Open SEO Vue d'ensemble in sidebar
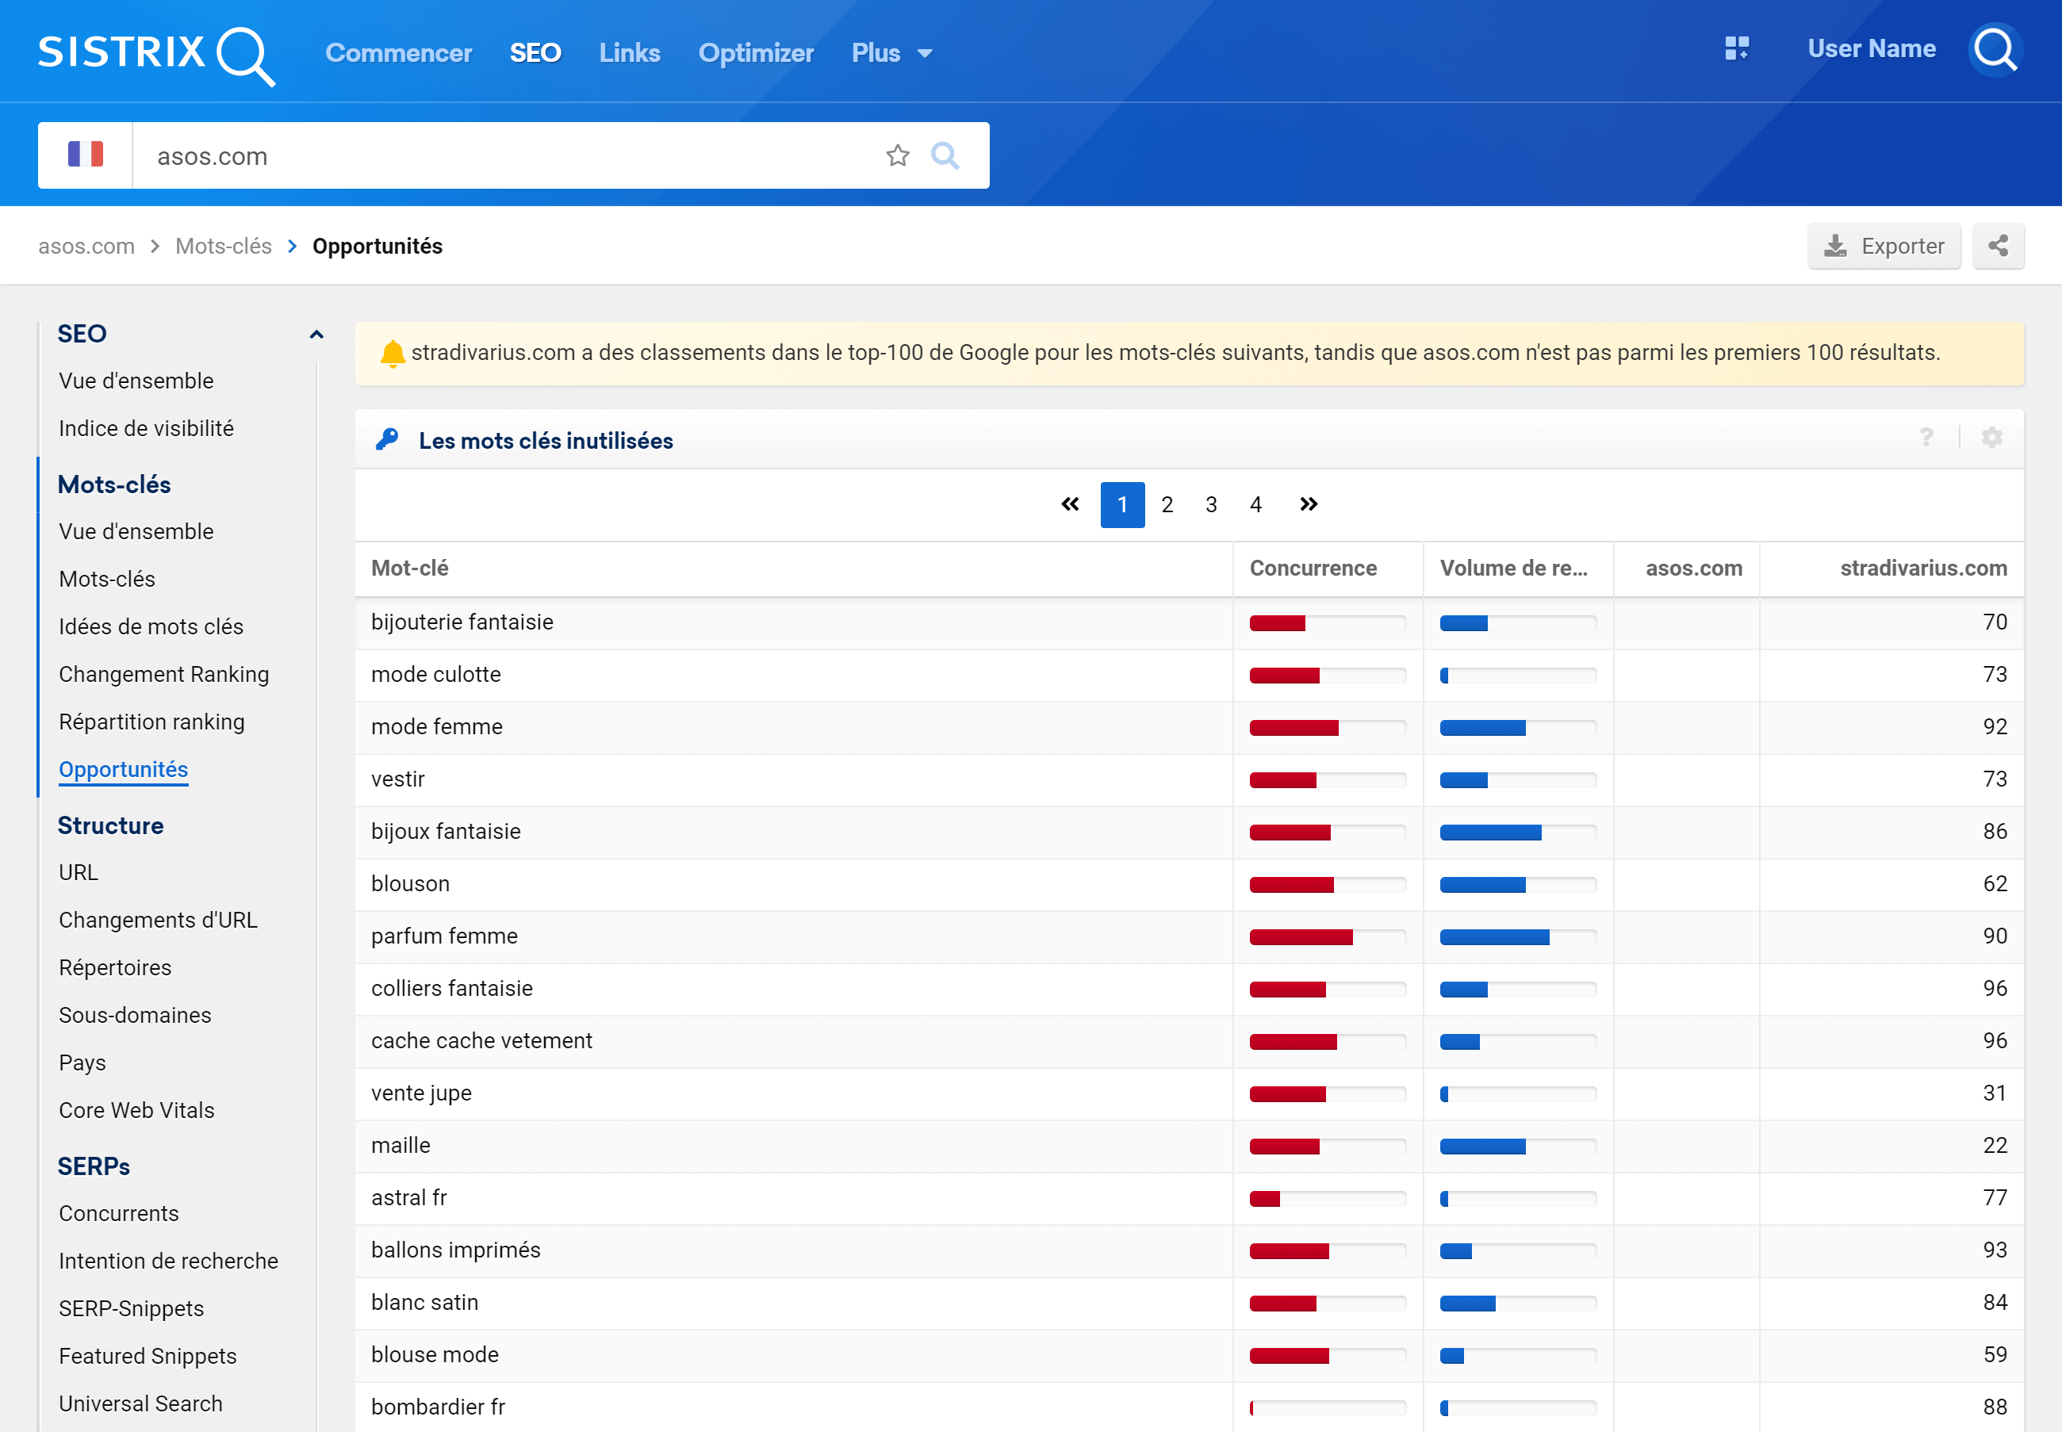Image resolution: width=2062 pixels, height=1432 pixels. (136, 381)
